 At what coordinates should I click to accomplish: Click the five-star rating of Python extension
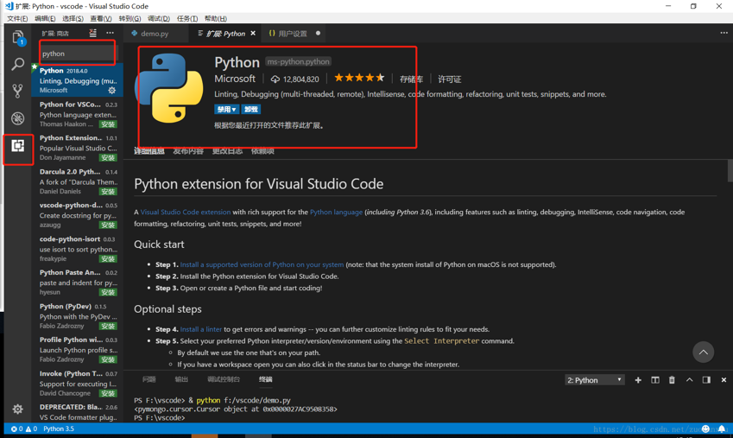click(x=359, y=78)
